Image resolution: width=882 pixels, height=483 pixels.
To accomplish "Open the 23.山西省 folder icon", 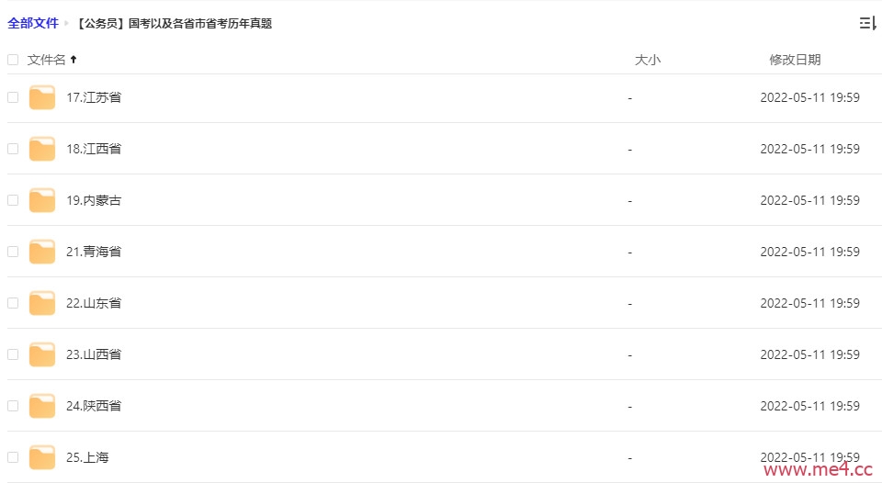I will [42, 354].
